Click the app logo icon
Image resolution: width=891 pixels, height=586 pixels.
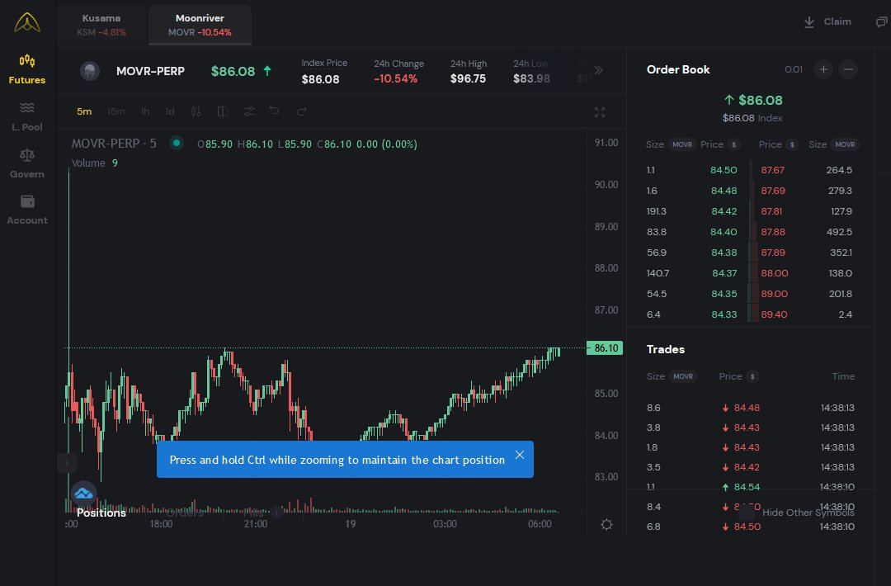pos(26,23)
